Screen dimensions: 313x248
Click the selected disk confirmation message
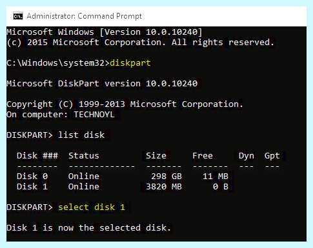[x=88, y=227]
